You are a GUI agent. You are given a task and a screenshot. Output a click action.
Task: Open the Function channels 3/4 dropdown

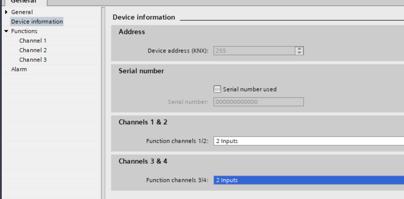309,180
